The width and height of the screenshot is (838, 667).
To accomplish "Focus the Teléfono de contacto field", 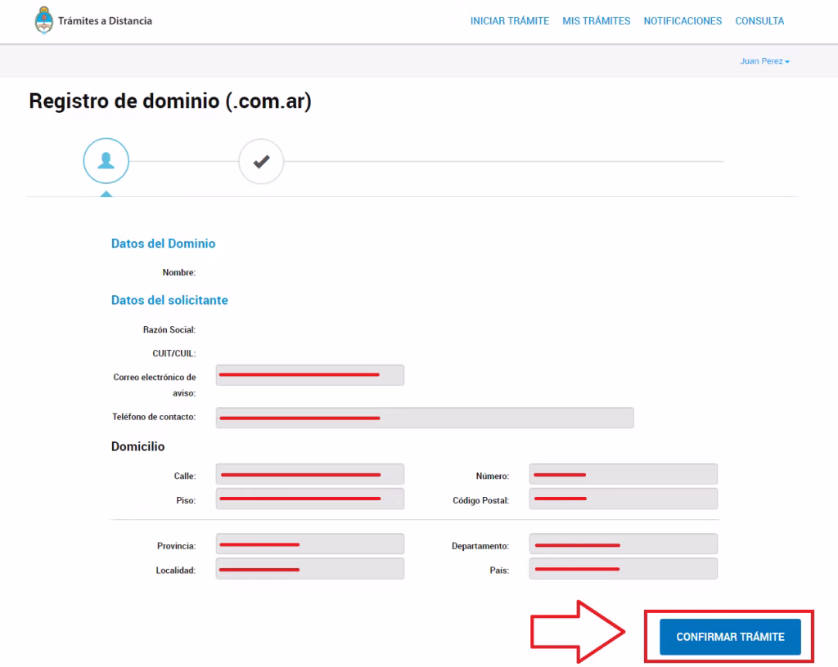I will click(425, 418).
